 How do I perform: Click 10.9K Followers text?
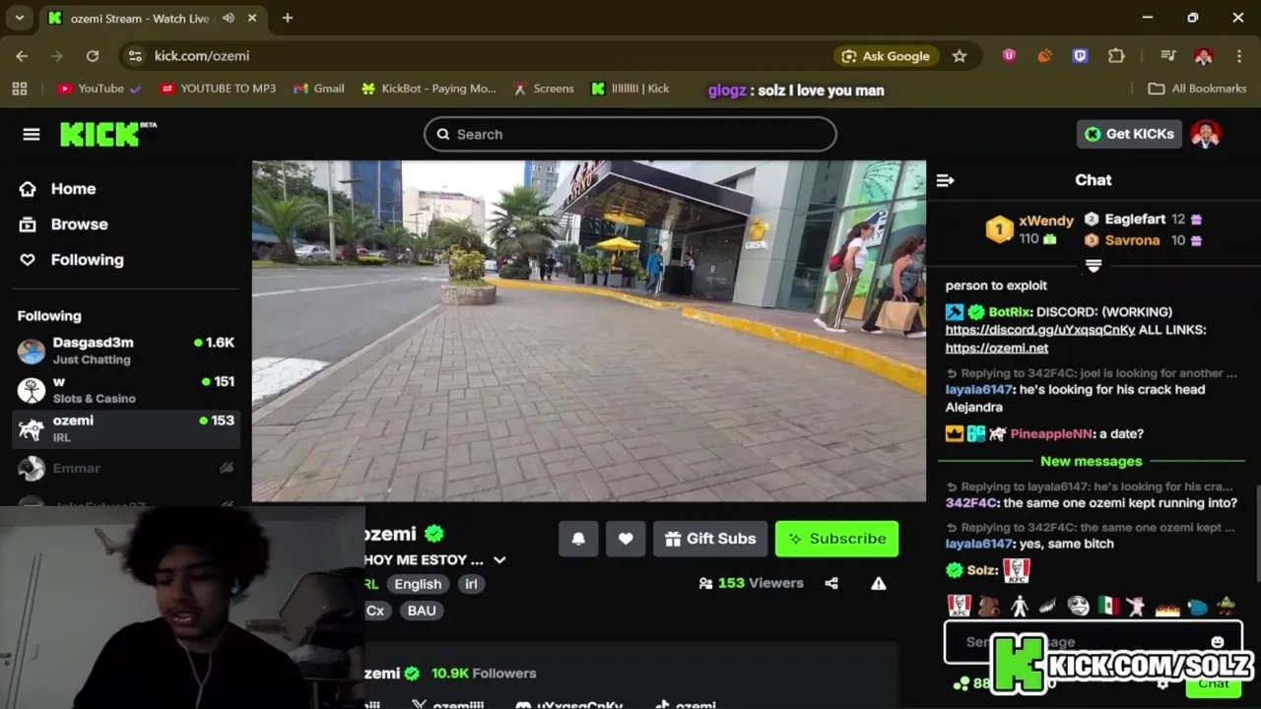[x=484, y=674]
